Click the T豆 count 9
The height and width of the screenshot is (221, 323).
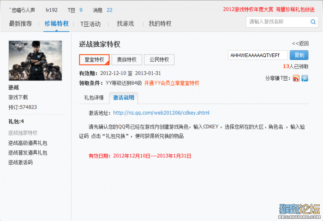point(81,10)
